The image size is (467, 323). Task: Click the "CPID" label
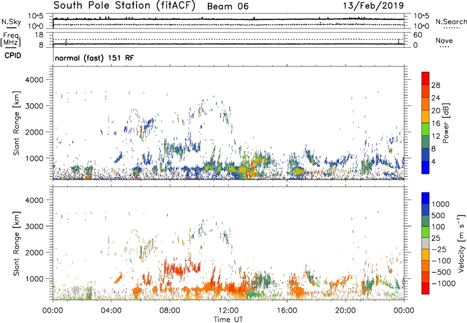13,55
